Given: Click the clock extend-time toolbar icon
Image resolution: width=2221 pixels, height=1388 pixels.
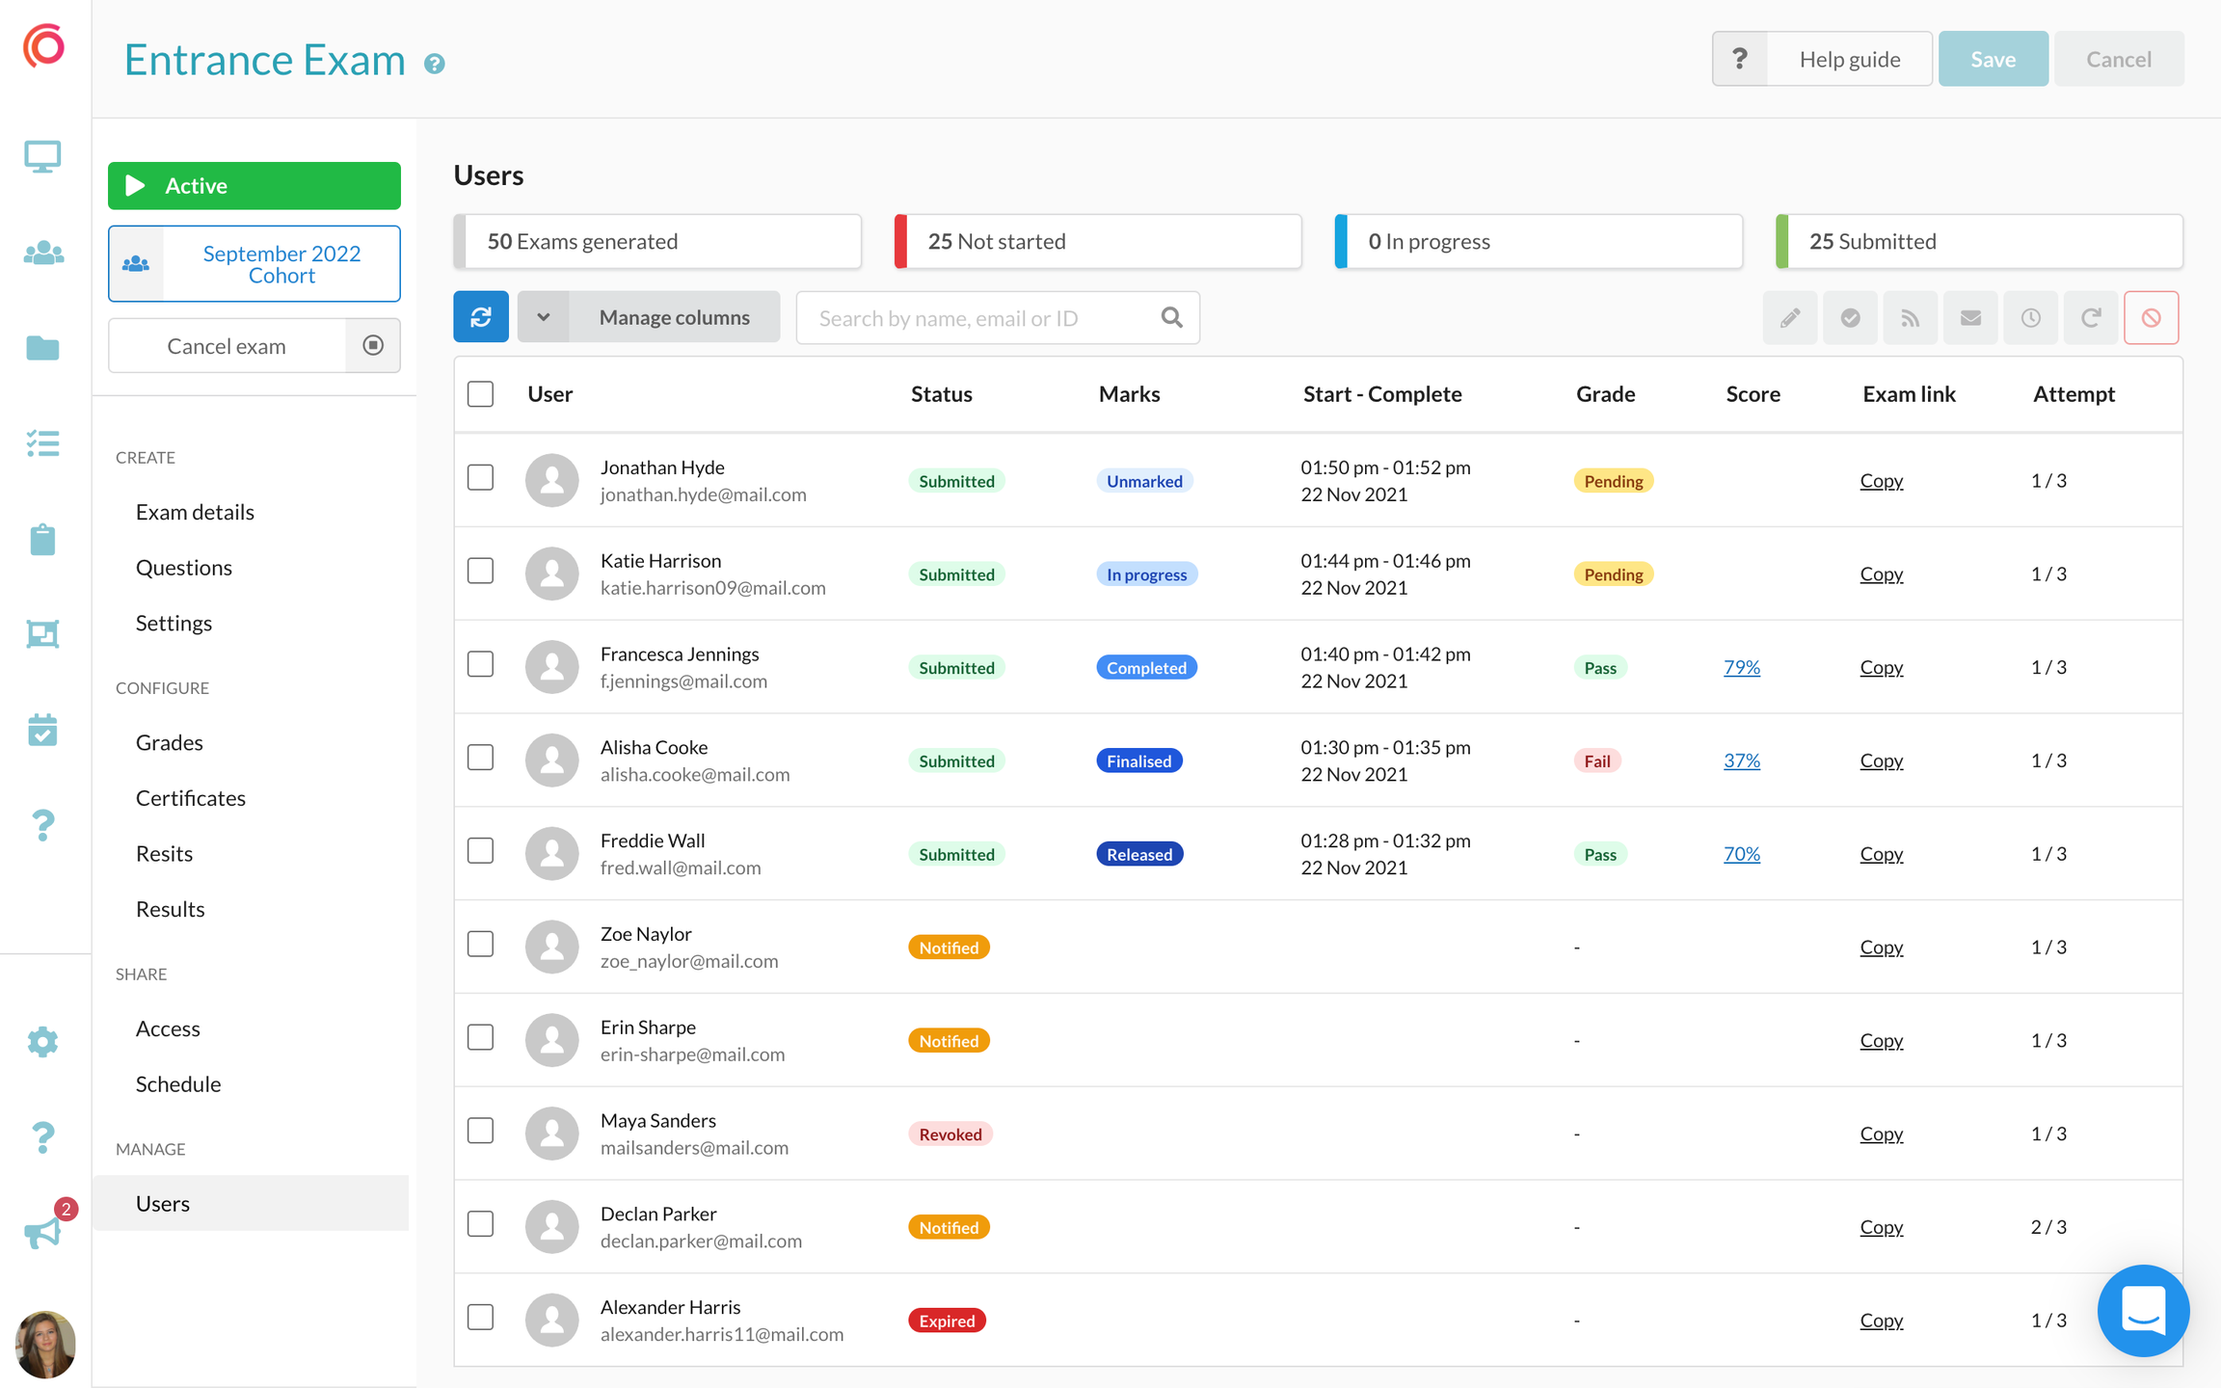Looking at the screenshot, I should 2030,317.
